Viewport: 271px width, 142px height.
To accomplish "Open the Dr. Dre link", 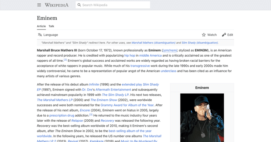I will click(87, 89).
